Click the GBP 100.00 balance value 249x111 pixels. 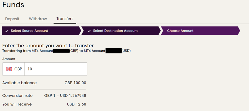pos(75,83)
